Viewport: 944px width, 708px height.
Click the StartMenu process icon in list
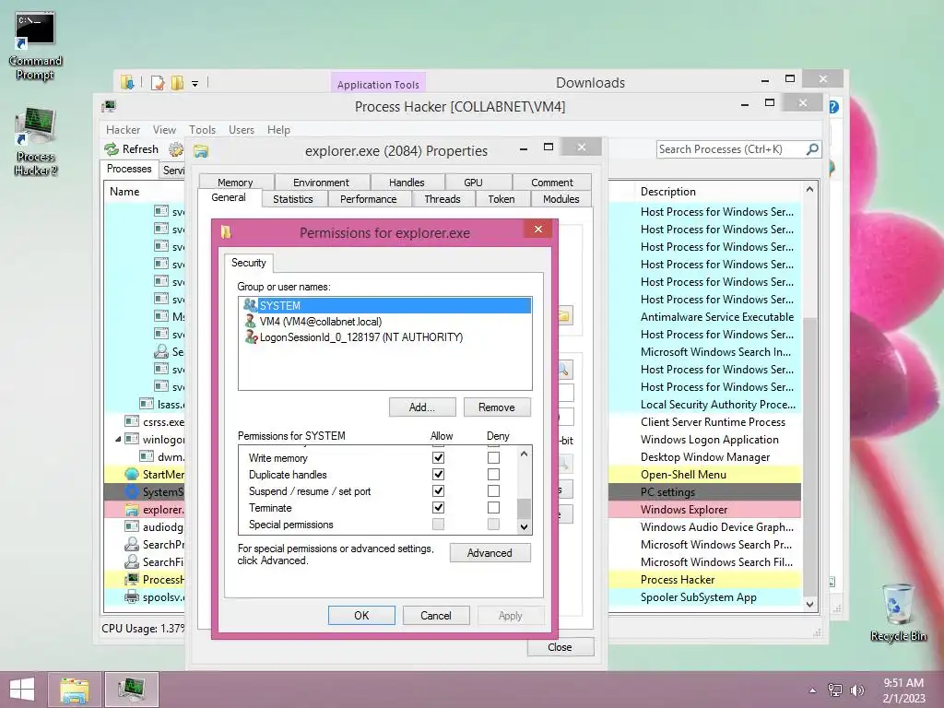point(132,475)
